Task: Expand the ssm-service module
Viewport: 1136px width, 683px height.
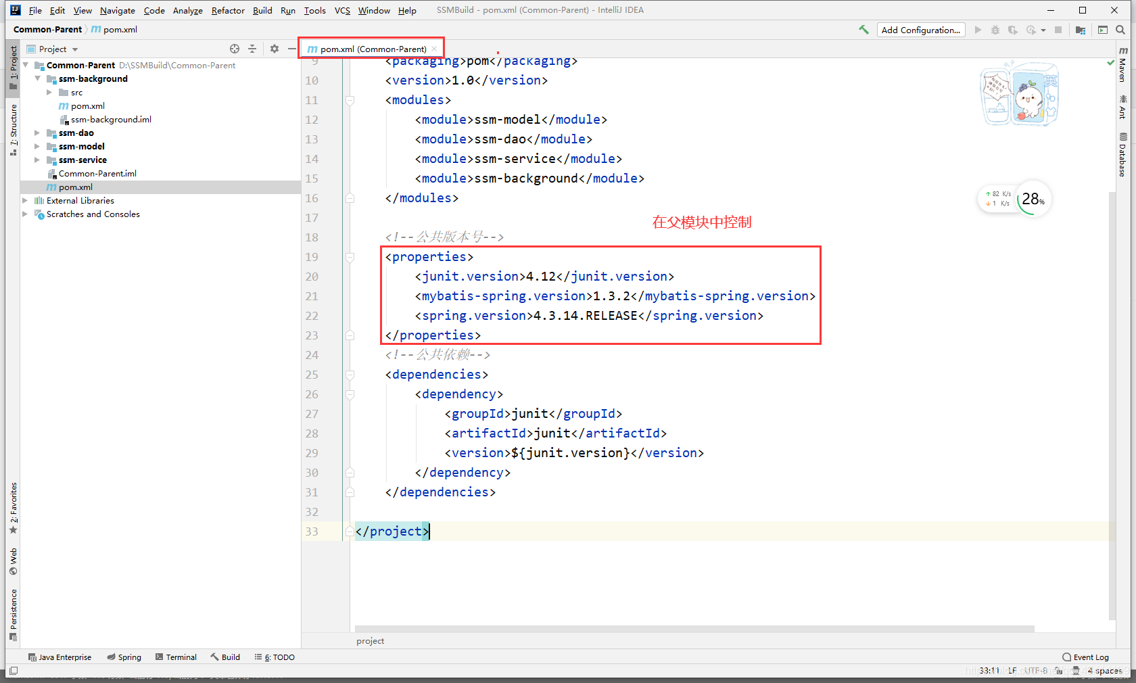Action: pyautogui.click(x=38, y=160)
